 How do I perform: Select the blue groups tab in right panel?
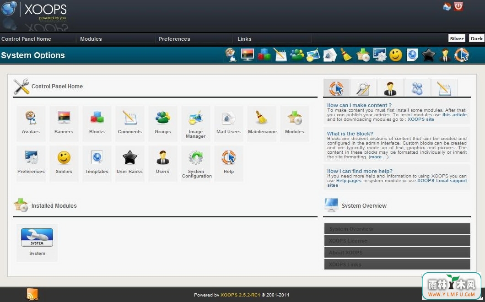point(417,88)
